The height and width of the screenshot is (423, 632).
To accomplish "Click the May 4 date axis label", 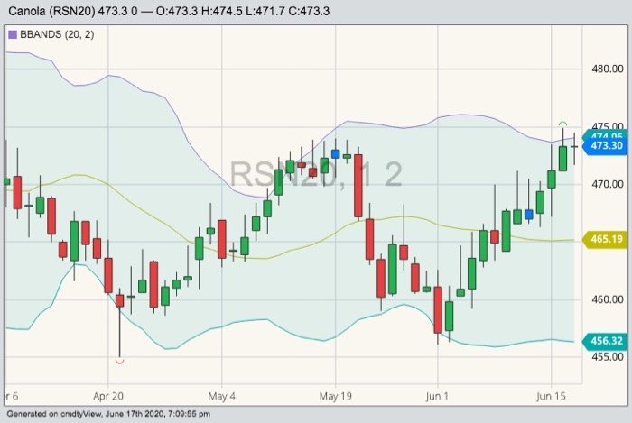I will (x=222, y=397).
